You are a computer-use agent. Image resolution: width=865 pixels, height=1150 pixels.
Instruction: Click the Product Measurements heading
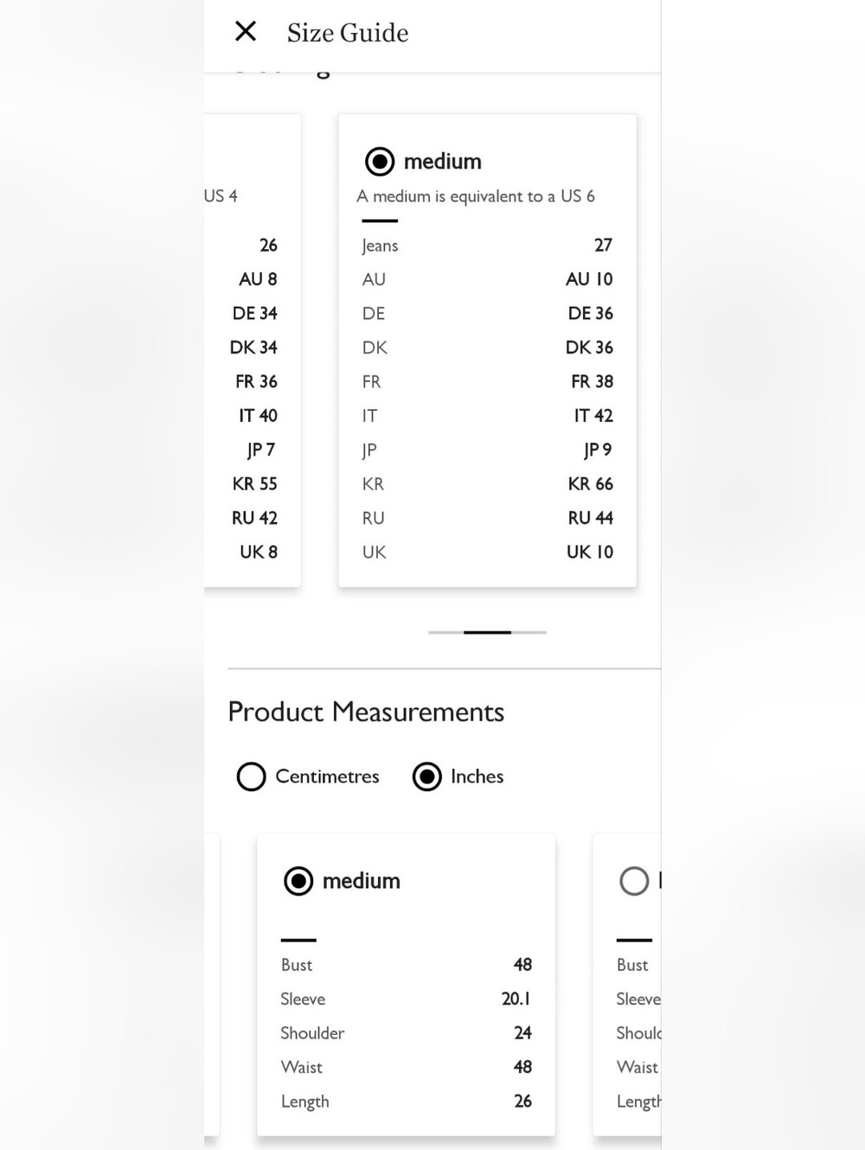click(x=366, y=712)
